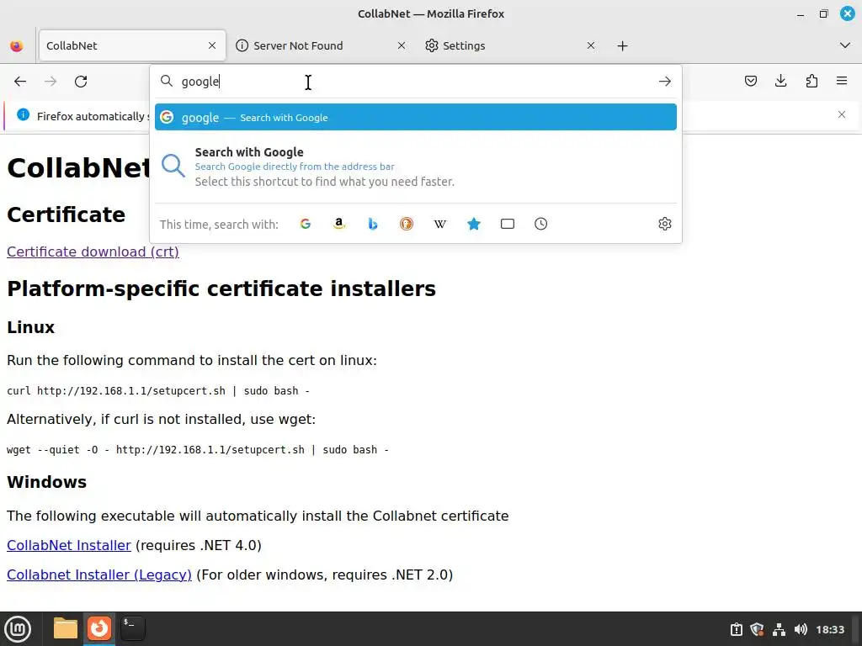Click the Linux heading
The height and width of the screenshot is (646, 862).
(x=31, y=327)
